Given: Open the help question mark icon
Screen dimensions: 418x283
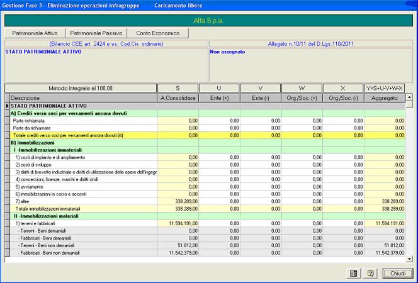Looking at the screenshot, I should (371, 274).
